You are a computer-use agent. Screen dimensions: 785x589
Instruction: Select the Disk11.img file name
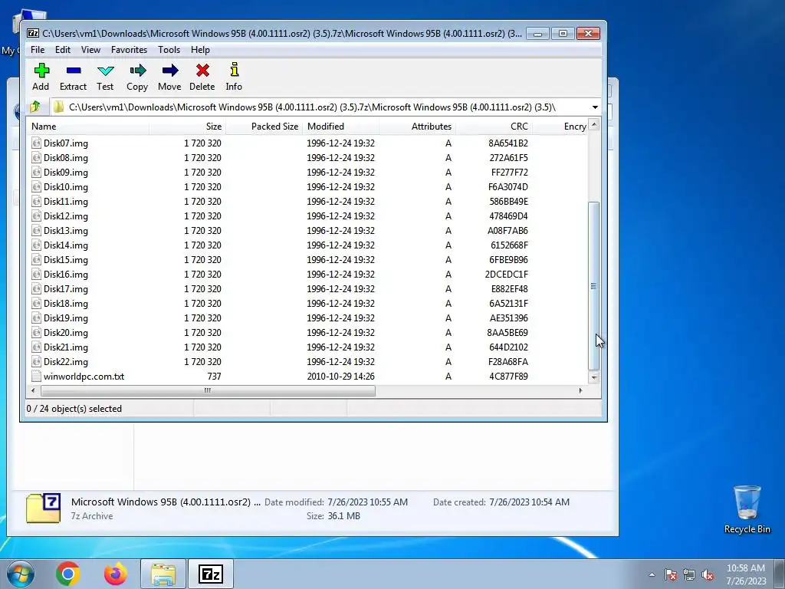pos(66,202)
